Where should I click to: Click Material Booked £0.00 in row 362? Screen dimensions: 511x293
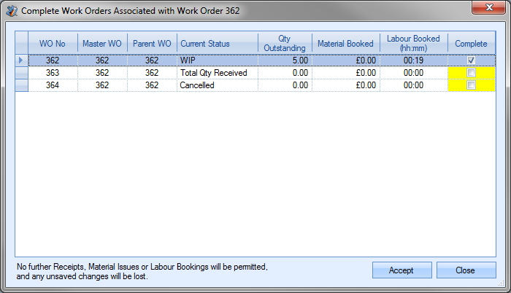pos(346,60)
